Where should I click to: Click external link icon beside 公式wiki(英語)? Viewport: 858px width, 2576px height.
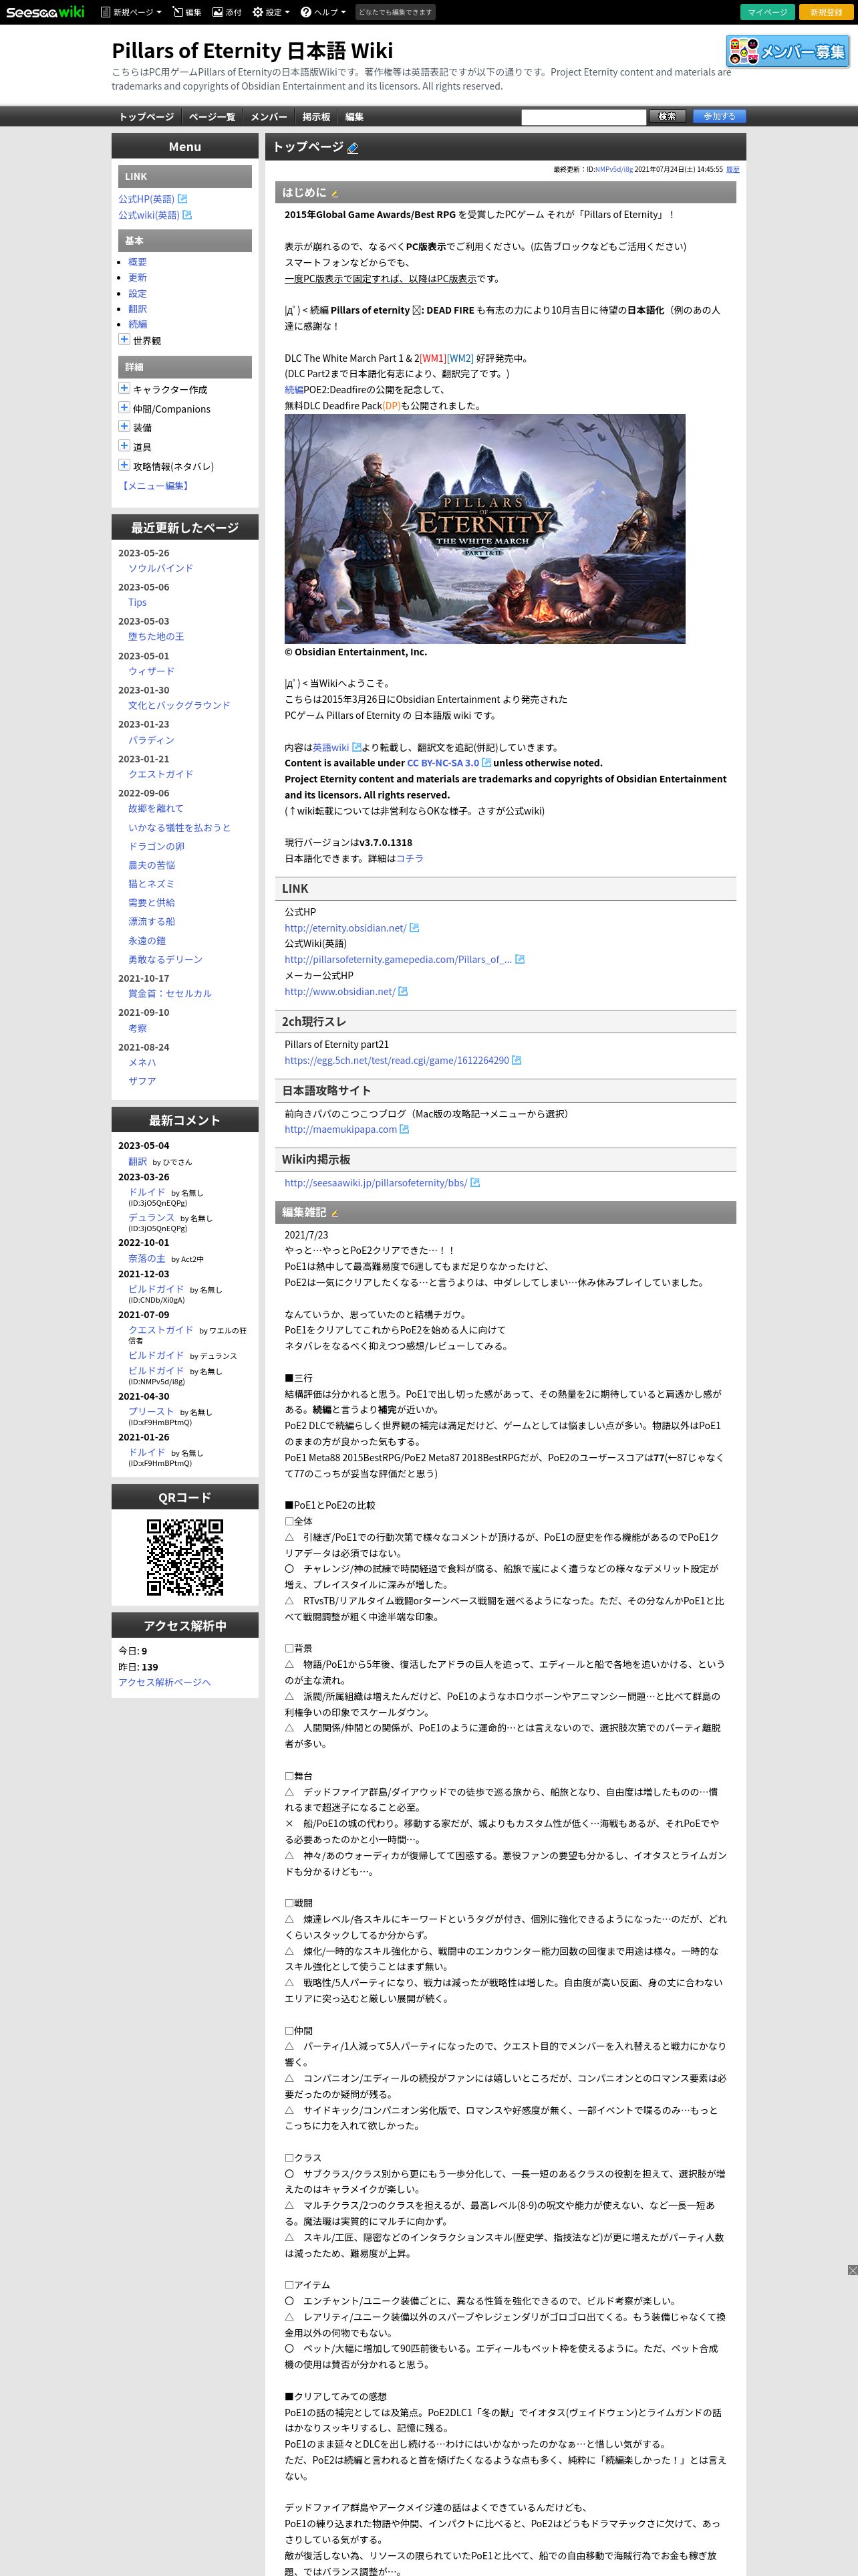tap(187, 215)
